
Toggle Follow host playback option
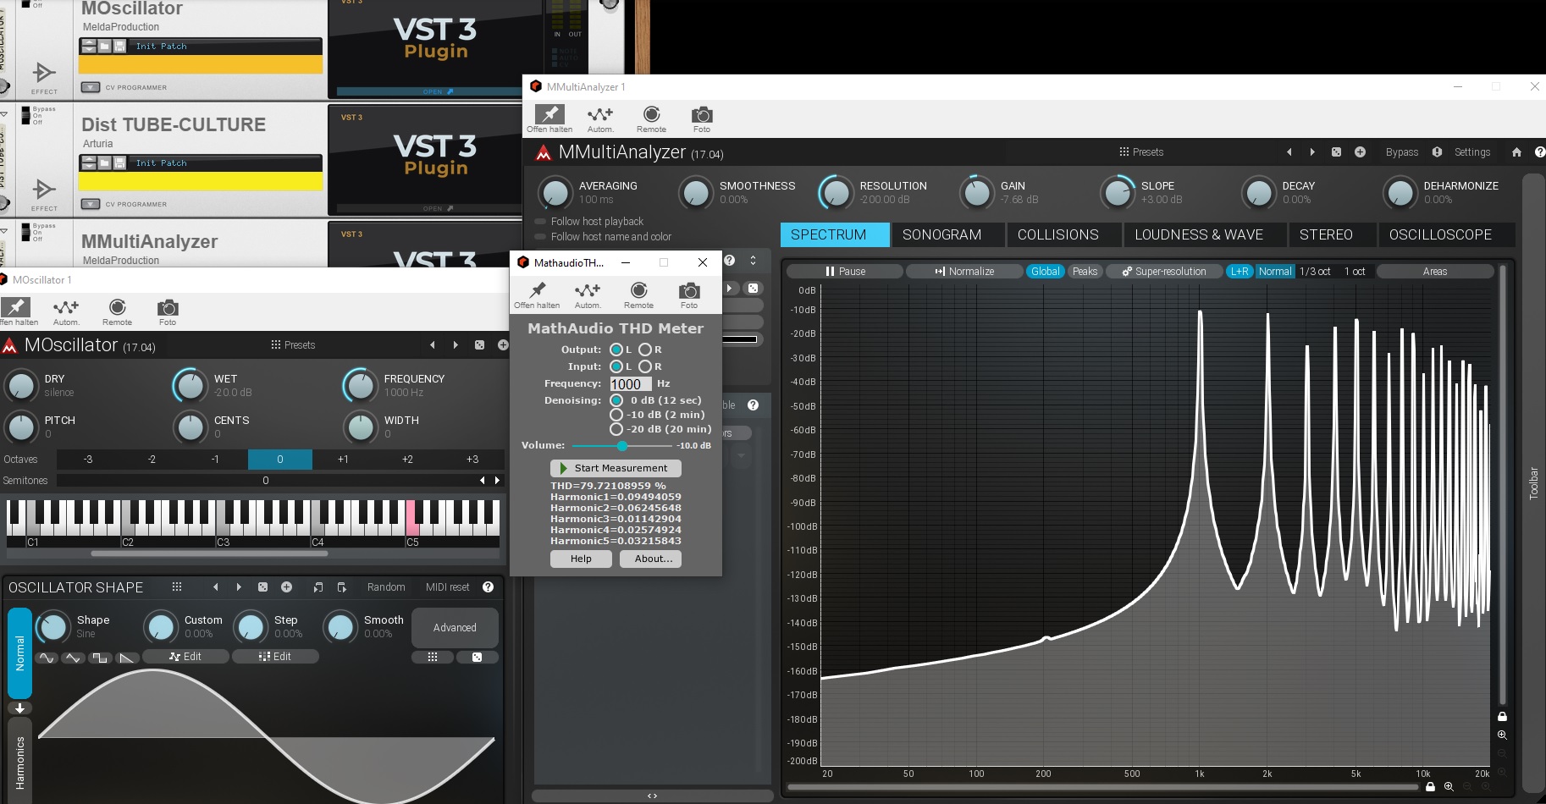[540, 222]
